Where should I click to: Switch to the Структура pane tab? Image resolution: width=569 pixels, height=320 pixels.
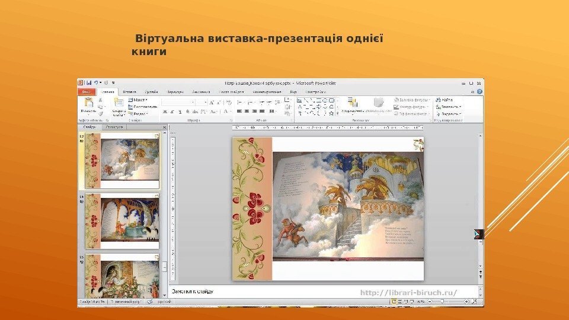coord(114,127)
